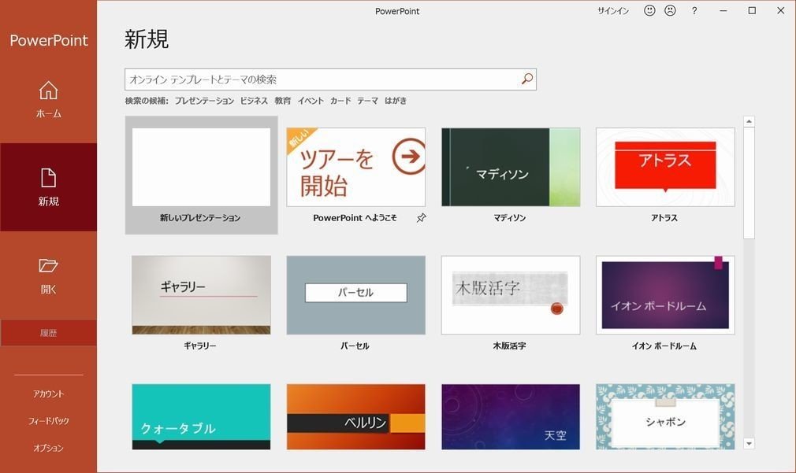Click the search magnifier icon
Screen dimensions: 796x473
(x=527, y=79)
